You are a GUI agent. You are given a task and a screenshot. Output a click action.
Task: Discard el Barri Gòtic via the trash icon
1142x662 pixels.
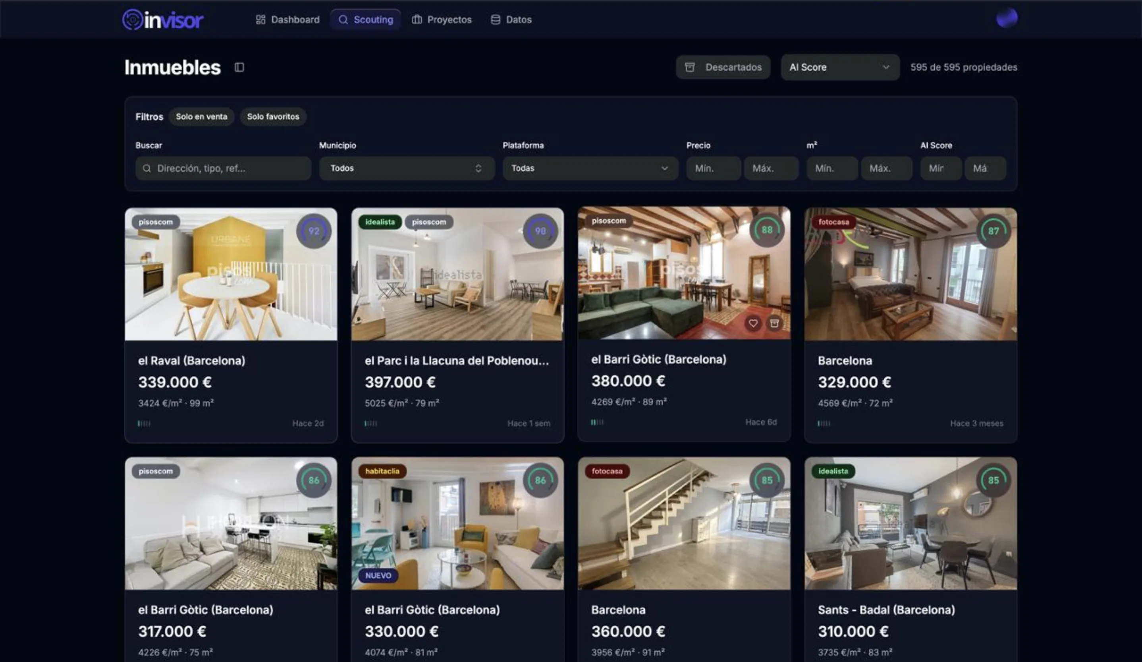pos(774,323)
